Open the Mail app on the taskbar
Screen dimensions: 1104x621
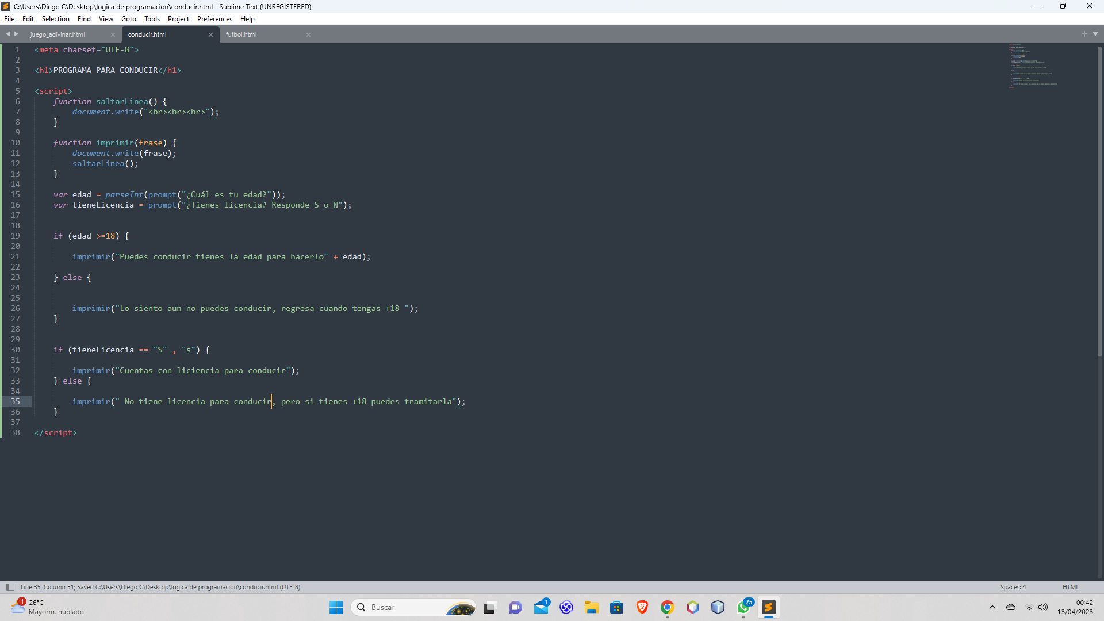tap(541, 607)
